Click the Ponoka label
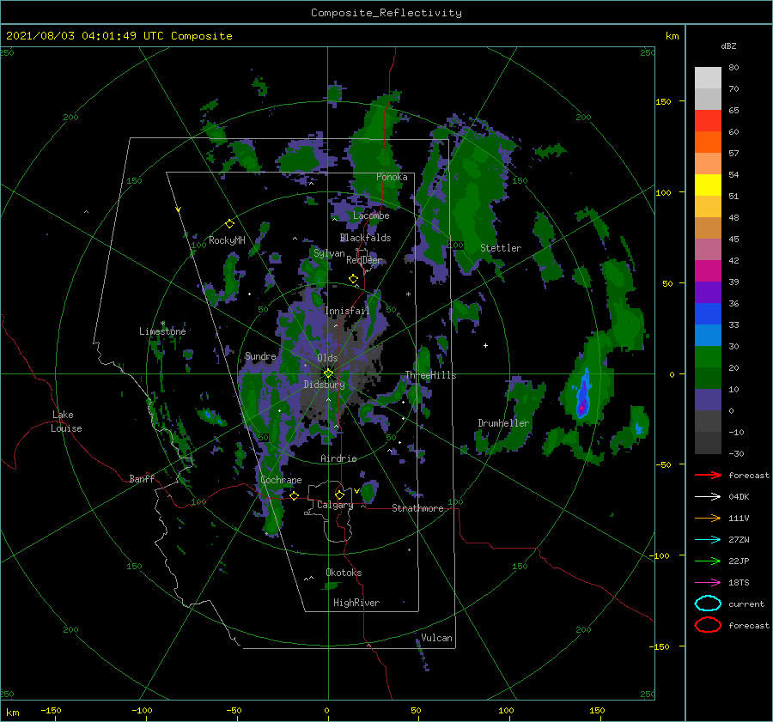The width and height of the screenshot is (773, 722). (392, 177)
